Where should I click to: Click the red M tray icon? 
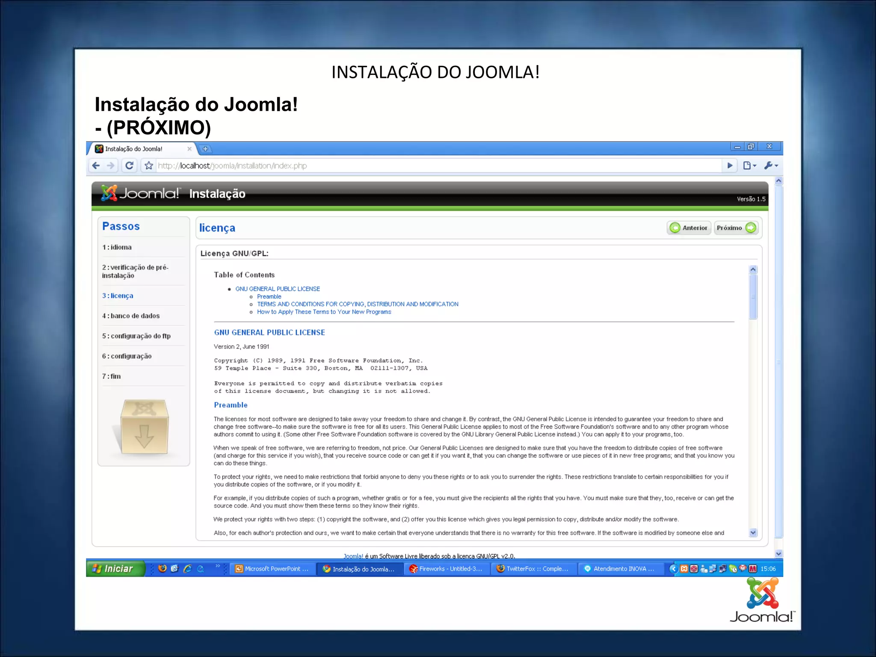[x=753, y=568]
